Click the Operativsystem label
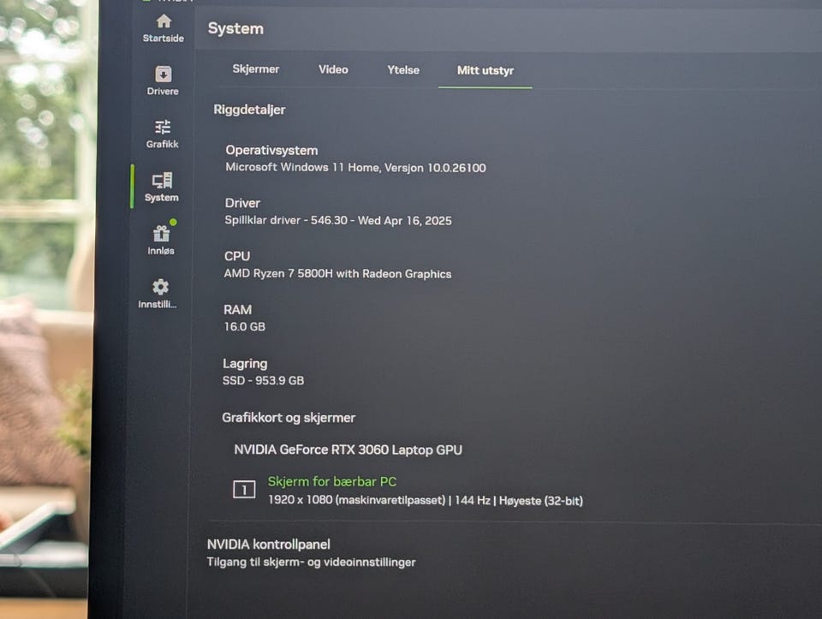 [x=271, y=151]
